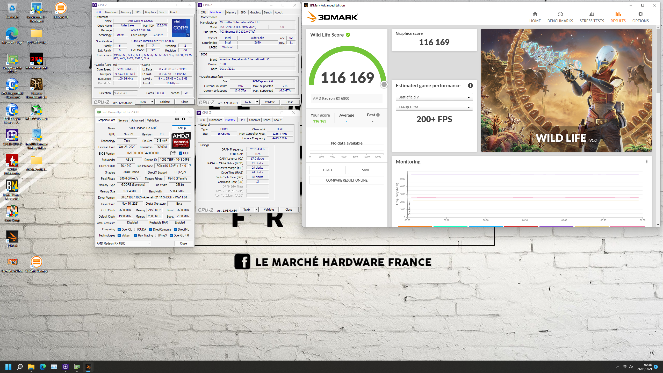Click Validate in the Memory CPU-Z window
663x373 pixels.
[269, 210]
